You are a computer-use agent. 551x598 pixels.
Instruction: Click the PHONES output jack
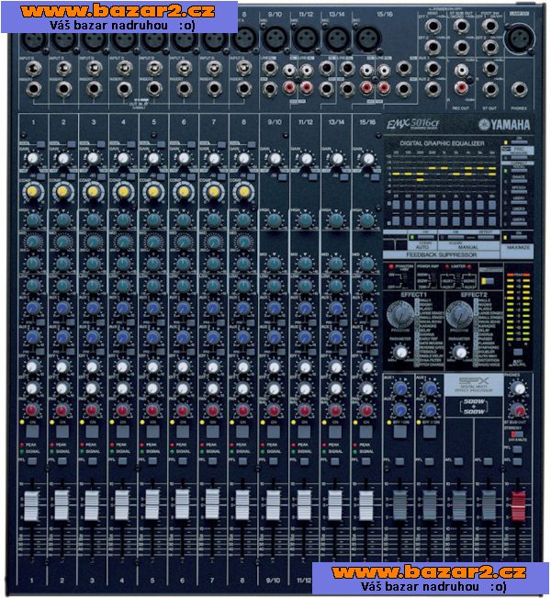pos(520,90)
